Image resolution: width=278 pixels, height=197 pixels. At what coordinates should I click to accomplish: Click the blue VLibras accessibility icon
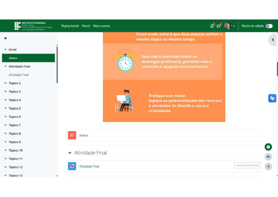pyautogui.click(x=272, y=98)
